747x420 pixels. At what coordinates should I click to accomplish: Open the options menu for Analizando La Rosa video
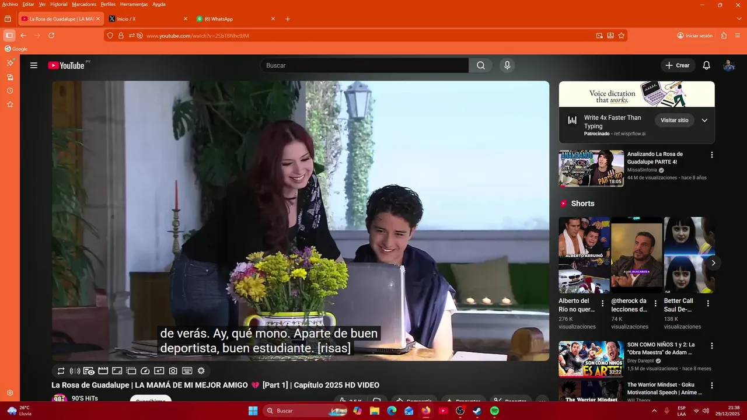711,155
